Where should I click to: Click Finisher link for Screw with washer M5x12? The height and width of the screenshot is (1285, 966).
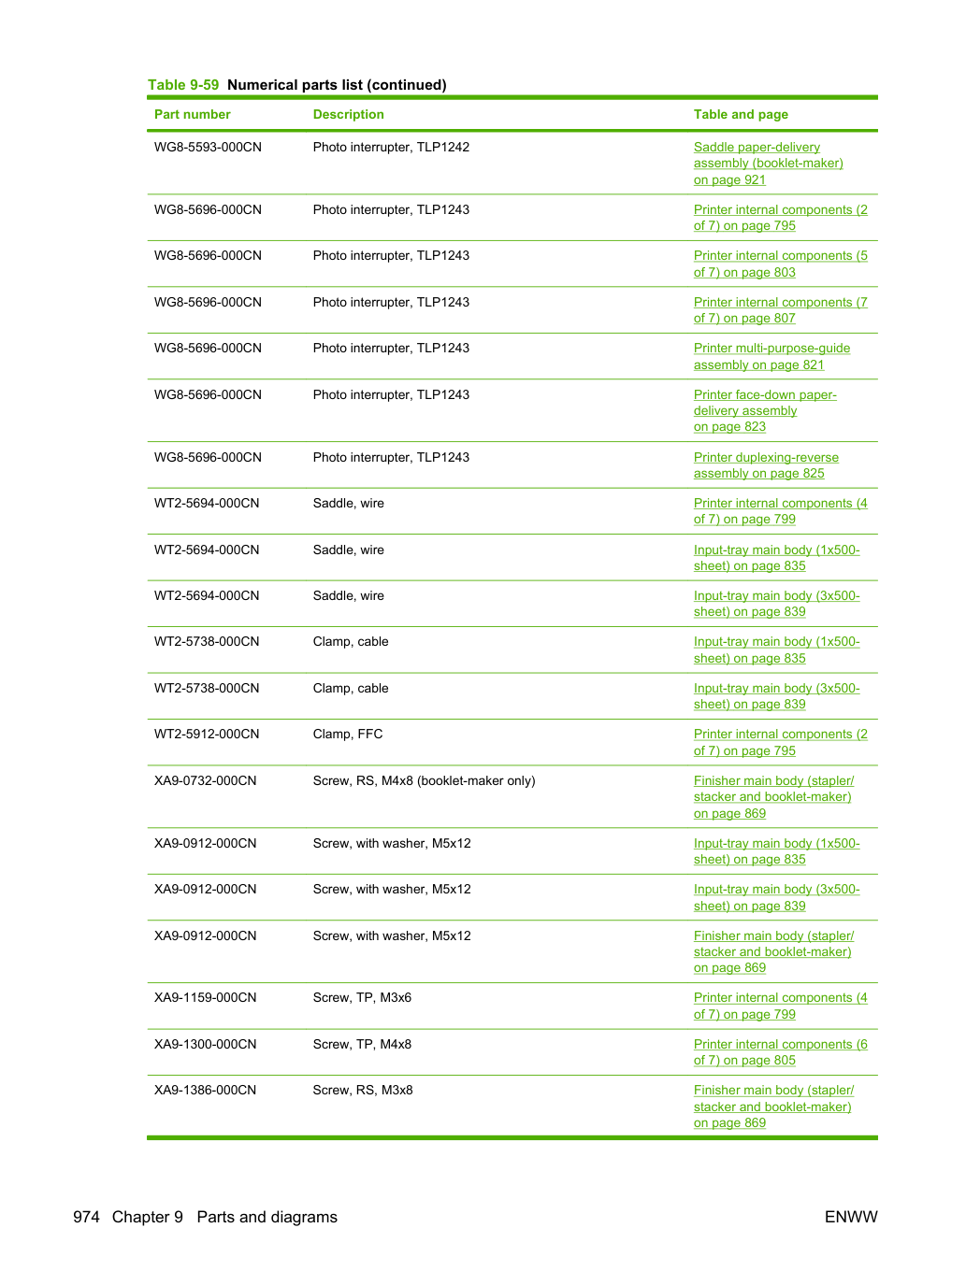pyautogui.click(x=773, y=952)
